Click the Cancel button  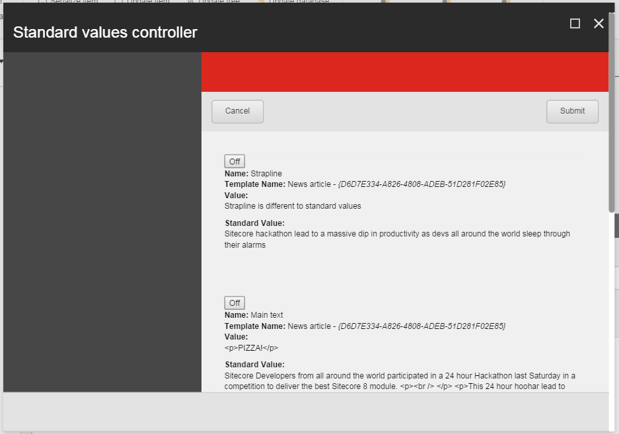click(x=237, y=111)
